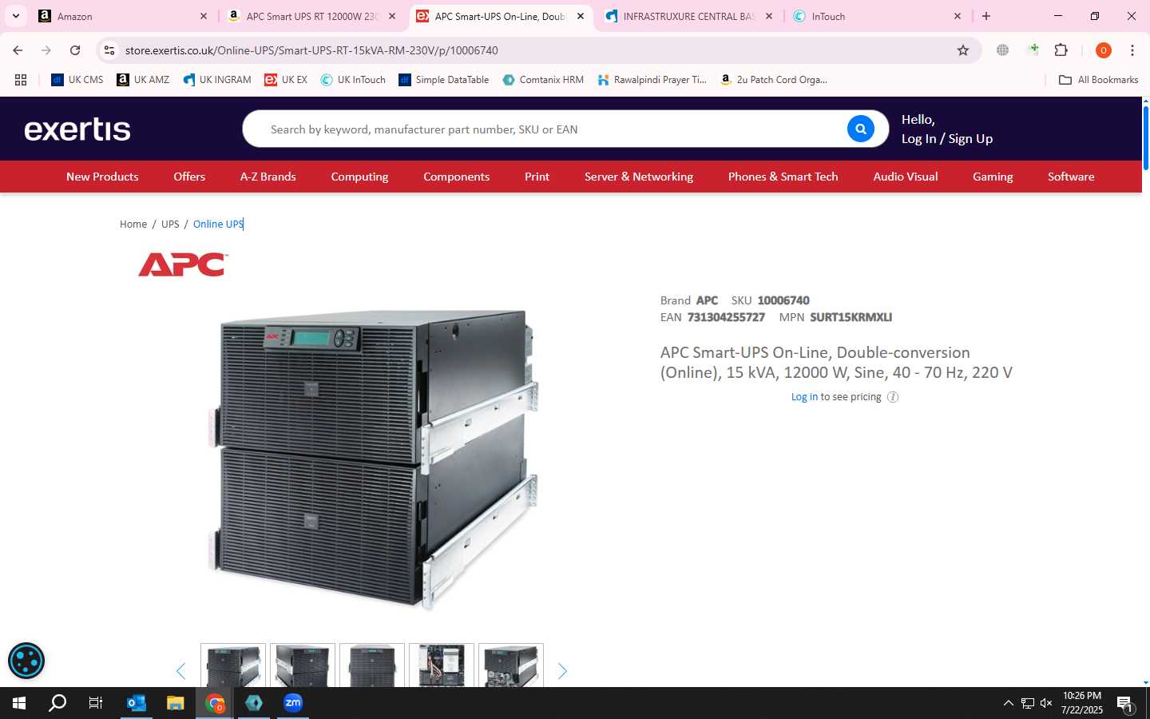1150x719 pixels.
Task: Click the pricing info icon
Action: (893, 397)
